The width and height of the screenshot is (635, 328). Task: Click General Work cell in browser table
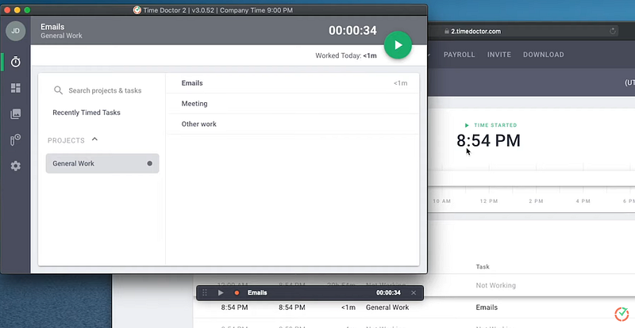point(387,307)
